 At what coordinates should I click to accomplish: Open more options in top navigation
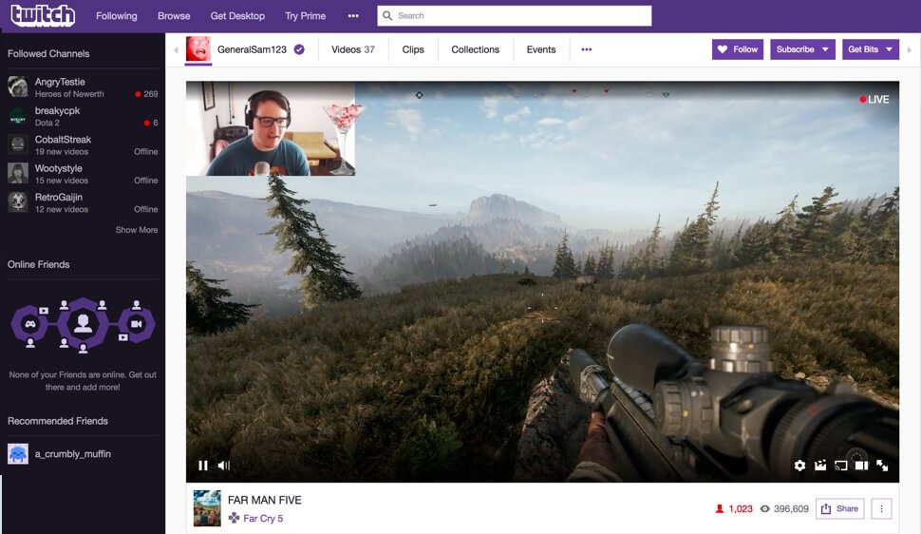(x=353, y=16)
